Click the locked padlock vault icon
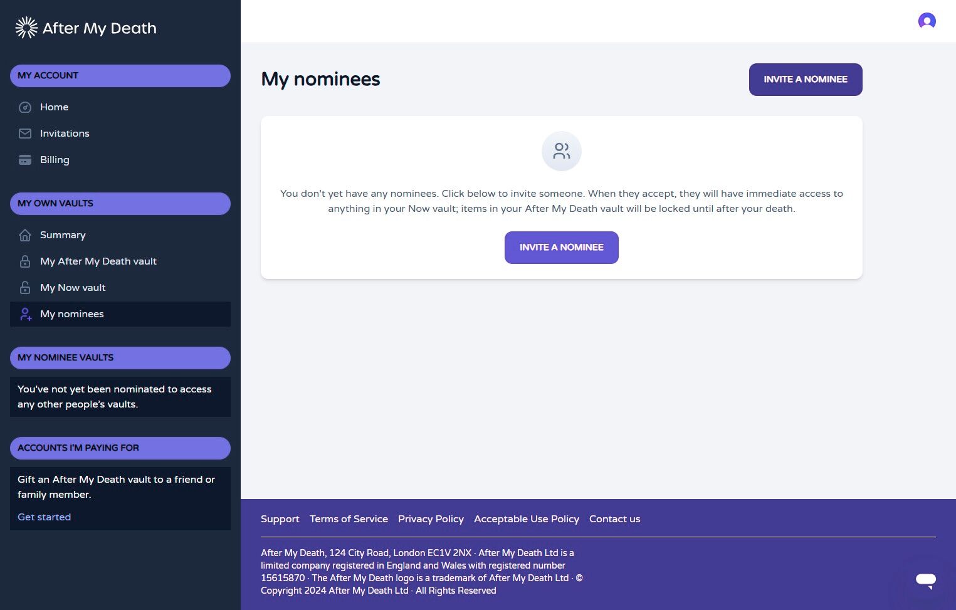956x610 pixels. tap(25, 261)
